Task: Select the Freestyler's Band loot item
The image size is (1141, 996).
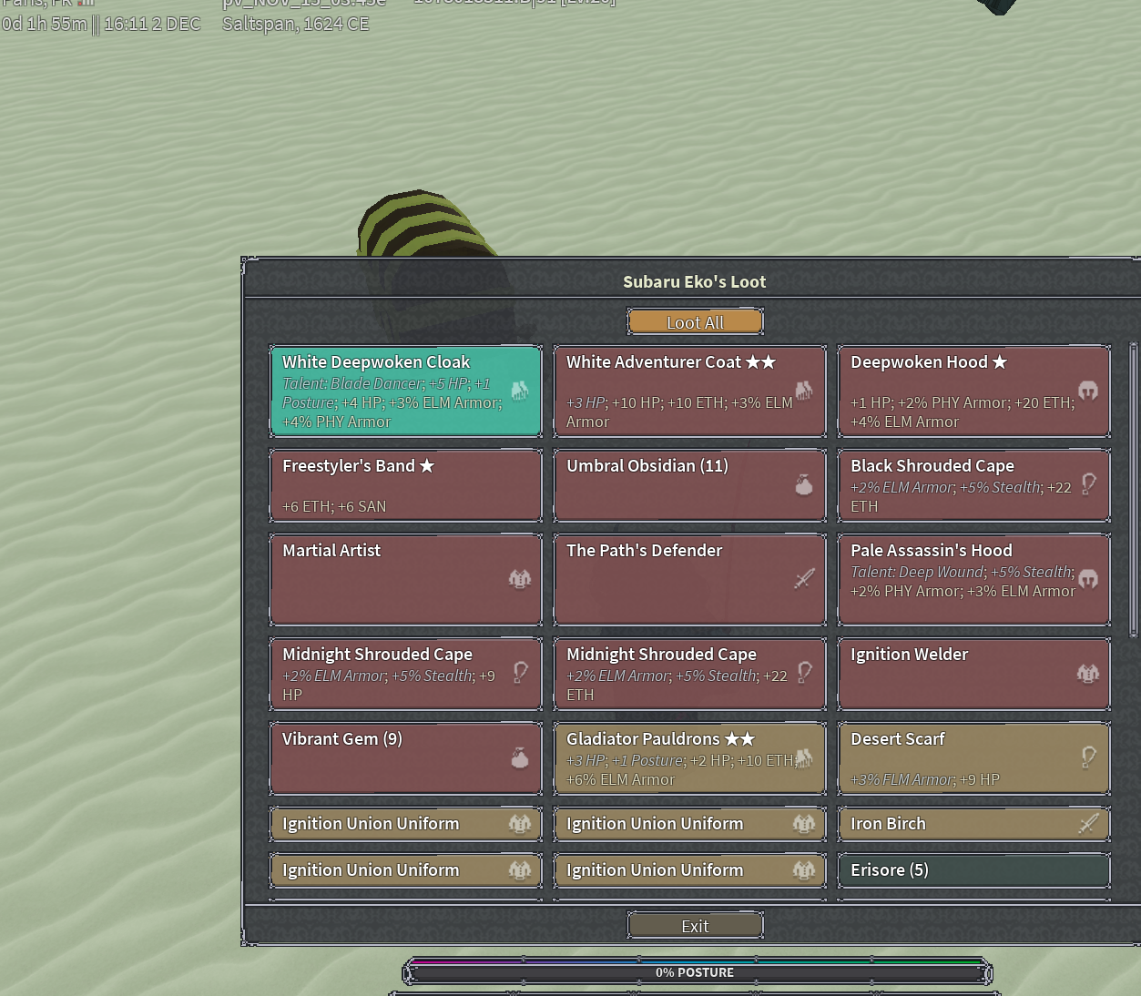Action: (x=392, y=485)
